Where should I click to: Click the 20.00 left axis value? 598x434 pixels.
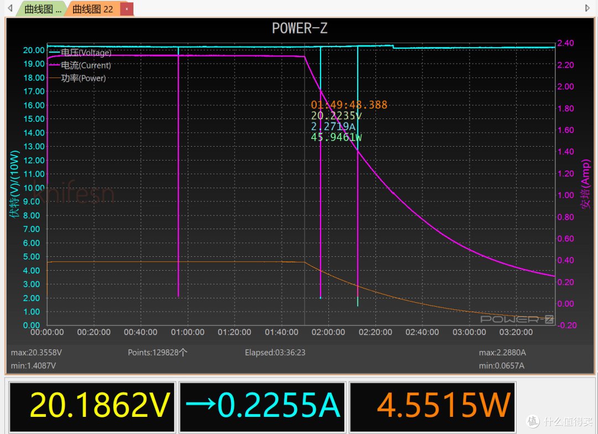tap(34, 50)
